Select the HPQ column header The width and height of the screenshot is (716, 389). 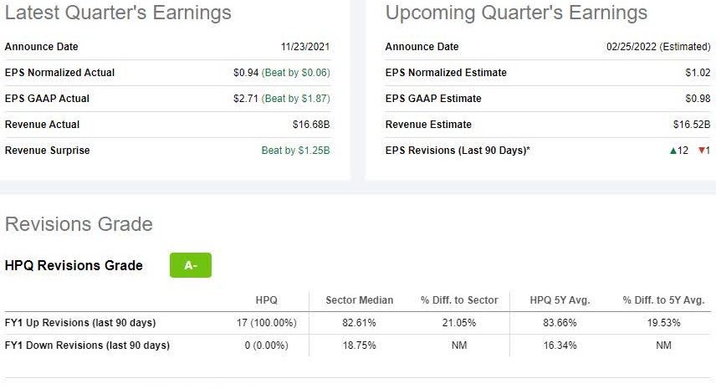(x=266, y=300)
